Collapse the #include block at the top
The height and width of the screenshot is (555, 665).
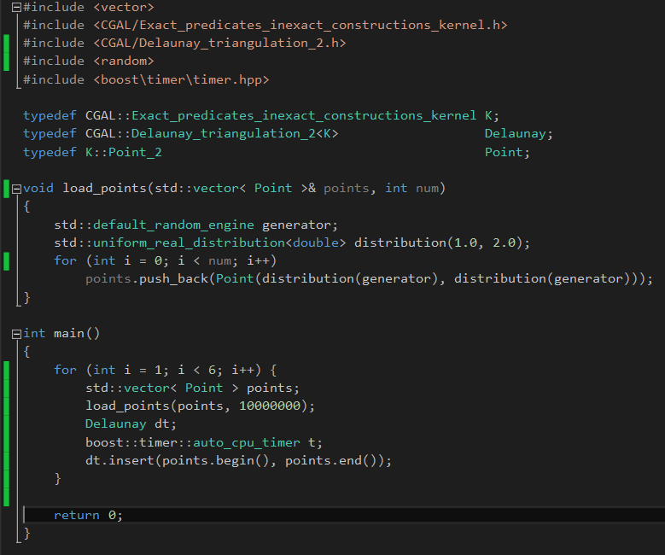click(x=16, y=7)
